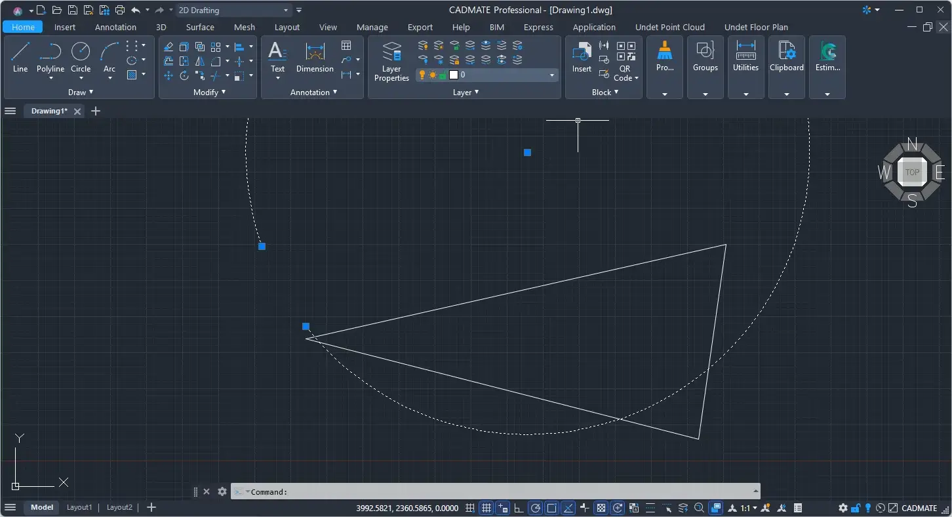Open the 2D Drafting workspace dropdown

[233, 10]
